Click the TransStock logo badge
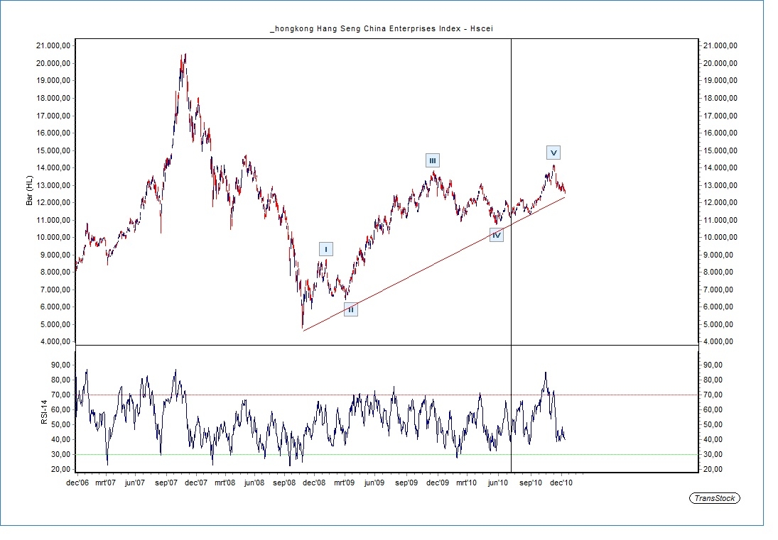778x540 pixels. point(715,498)
